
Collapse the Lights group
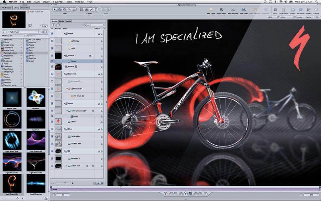(64, 34)
